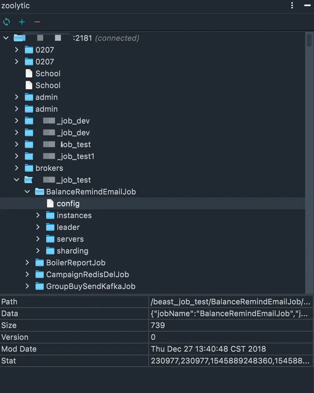This screenshot has height=393, width=314.
Task: Select the BoilerReportJob tree item
Action: coord(76,263)
